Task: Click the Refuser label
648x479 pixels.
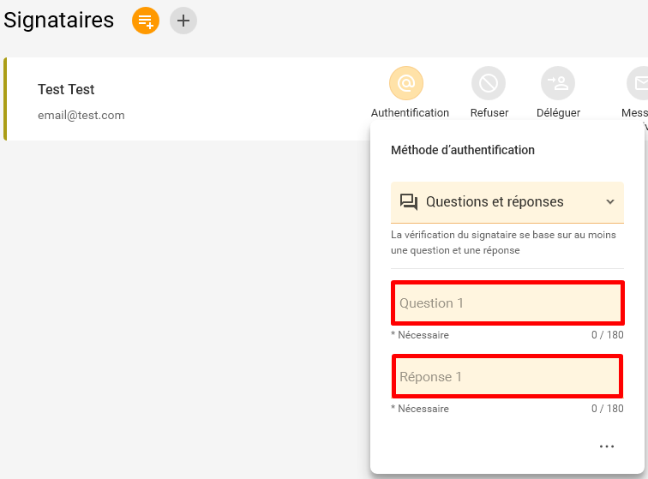Action: point(489,113)
